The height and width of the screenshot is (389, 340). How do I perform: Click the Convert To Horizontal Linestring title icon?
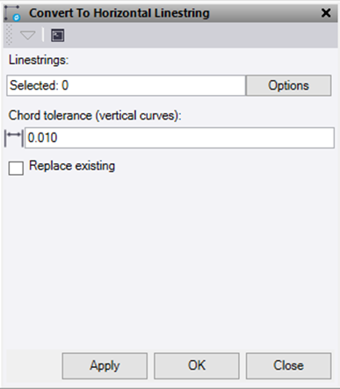12,13
